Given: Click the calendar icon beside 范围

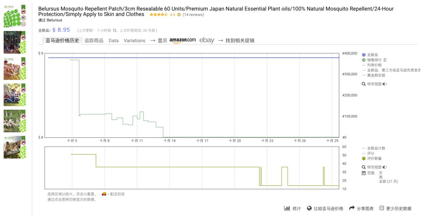Looking at the screenshot, I should [x=364, y=173].
